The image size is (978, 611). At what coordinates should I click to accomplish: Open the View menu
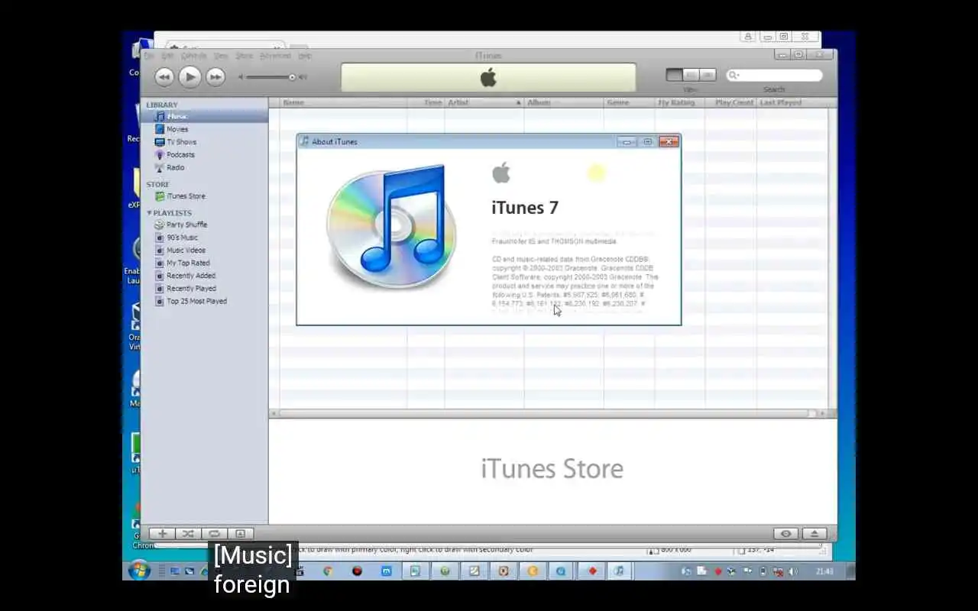(221, 56)
